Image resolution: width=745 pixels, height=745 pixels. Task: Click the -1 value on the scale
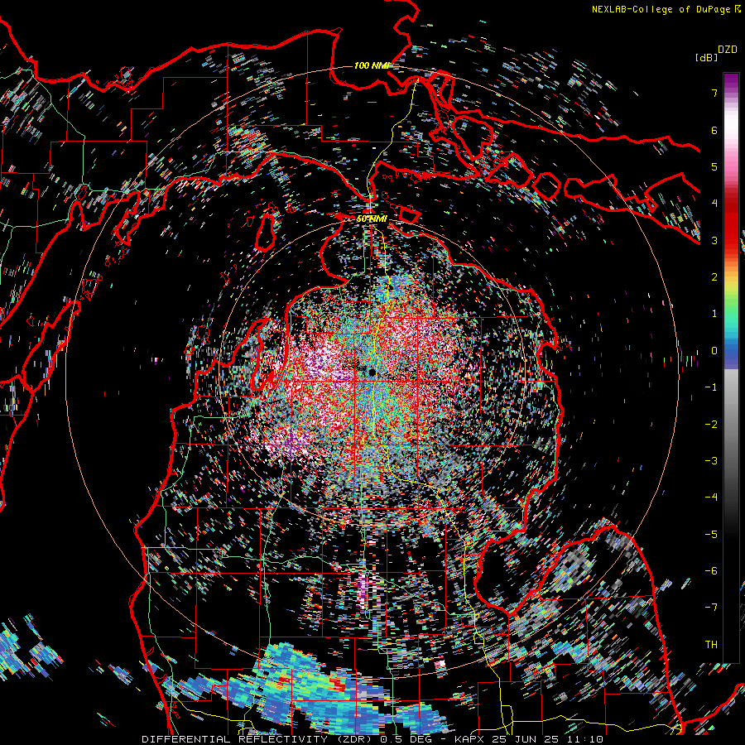(x=711, y=387)
